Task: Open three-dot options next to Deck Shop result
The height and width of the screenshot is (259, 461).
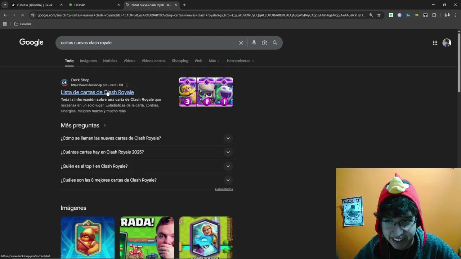Action: pyautogui.click(x=127, y=85)
